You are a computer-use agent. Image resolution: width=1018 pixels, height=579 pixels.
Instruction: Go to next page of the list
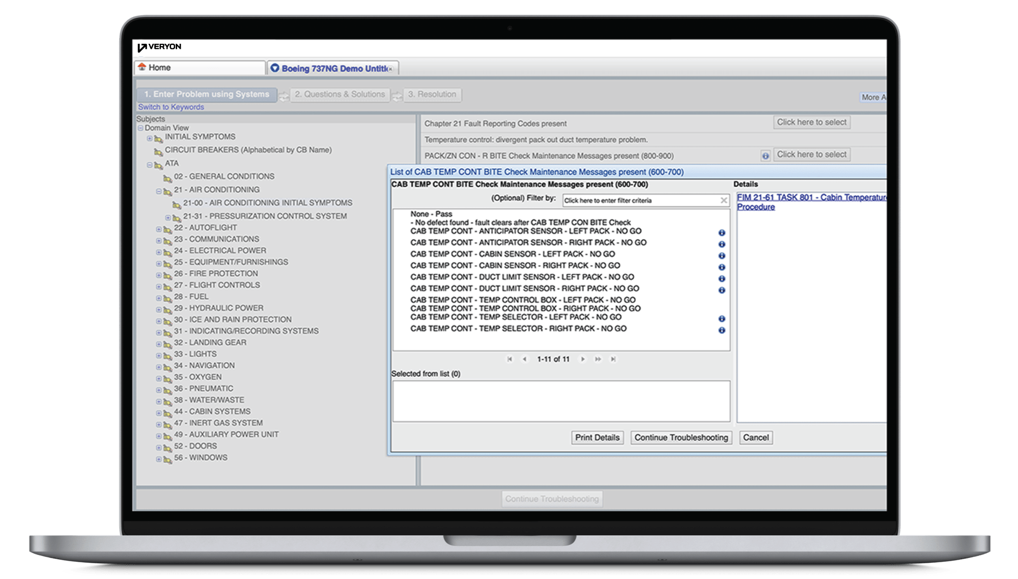click(x=583, y=359)
